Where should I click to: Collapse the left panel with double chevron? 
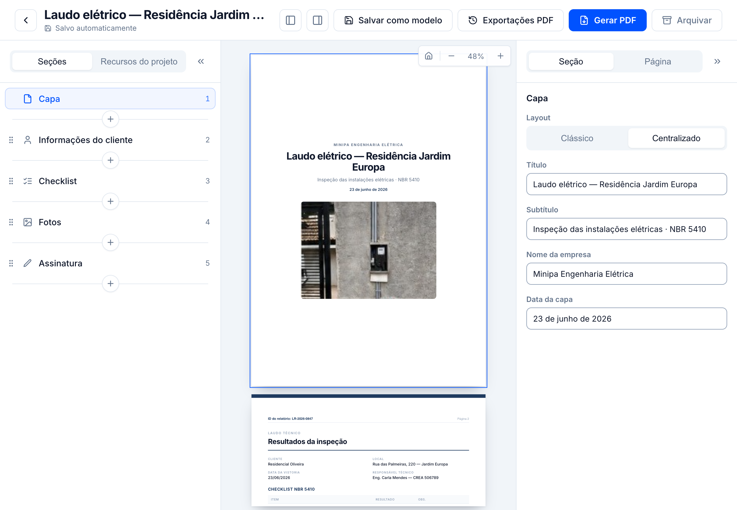click(201, 61)
